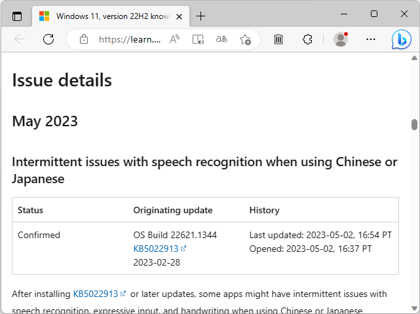
Task: Maximize the Edge browser window
Action: pyautogui.click(x=374, y=14)
